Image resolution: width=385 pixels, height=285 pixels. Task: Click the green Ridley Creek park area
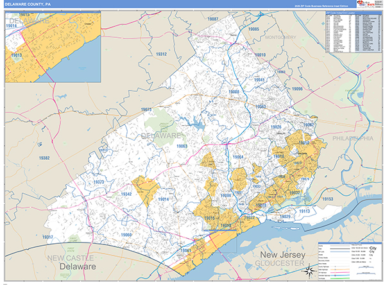pos(161,124)
